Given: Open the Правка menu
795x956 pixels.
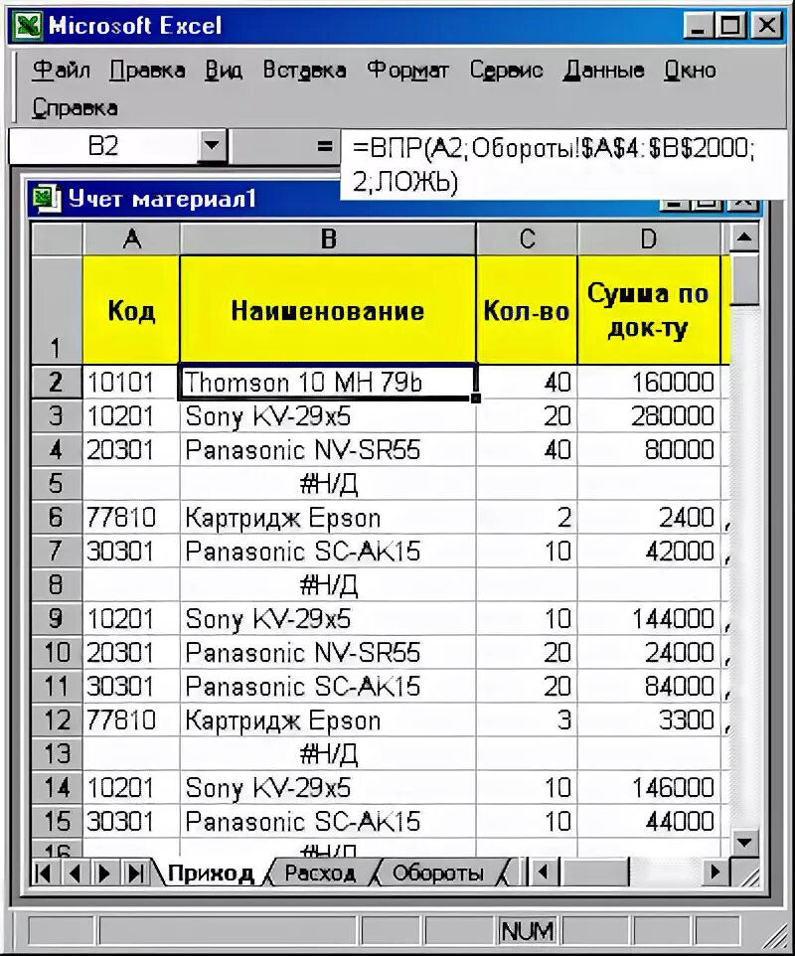Looking at the screenshot, I should click(147, 70).
